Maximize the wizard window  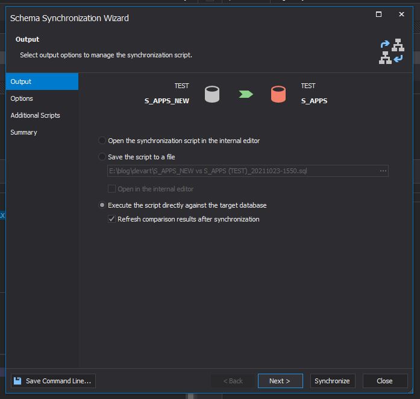pyautogui.click(x=378, y=14)
